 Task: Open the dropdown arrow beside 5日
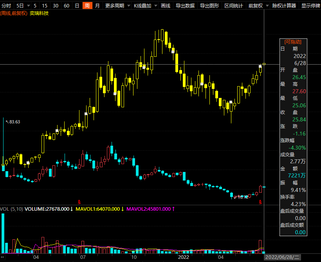pyautogui.click(x=29, y=6)
